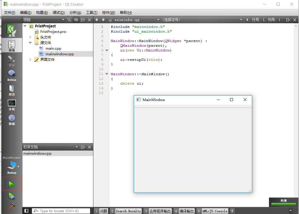Split the Open Documents panel

click(83, 147)
